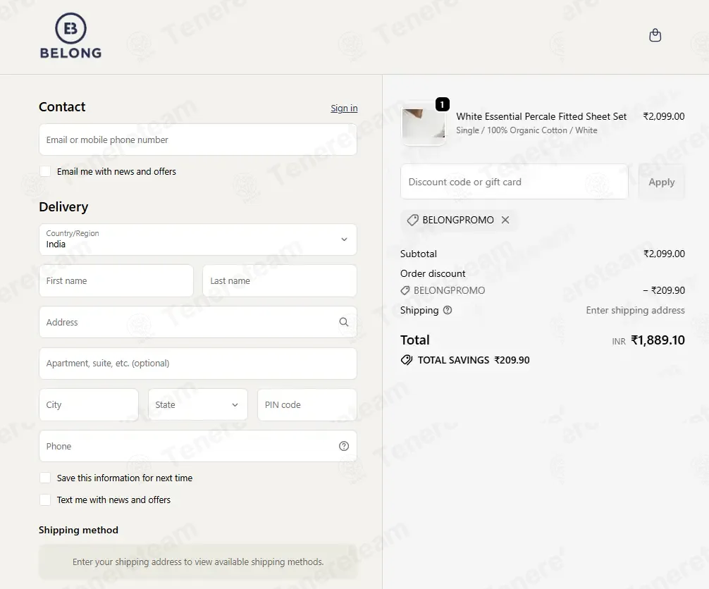Click the Shipping method heading
Viewport: 709px width, 589px height.
pyautogui.click(x=78, y=530)
